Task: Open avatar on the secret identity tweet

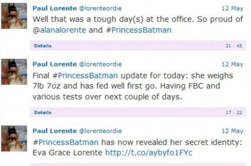Action: (14, 138)
